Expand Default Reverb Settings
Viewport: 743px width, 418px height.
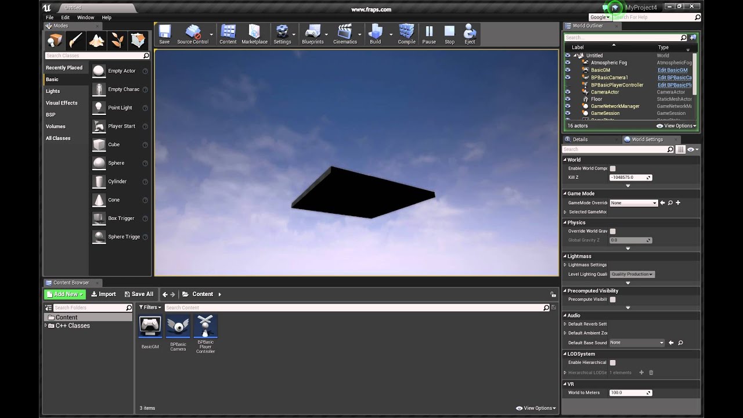click(565, 324)
